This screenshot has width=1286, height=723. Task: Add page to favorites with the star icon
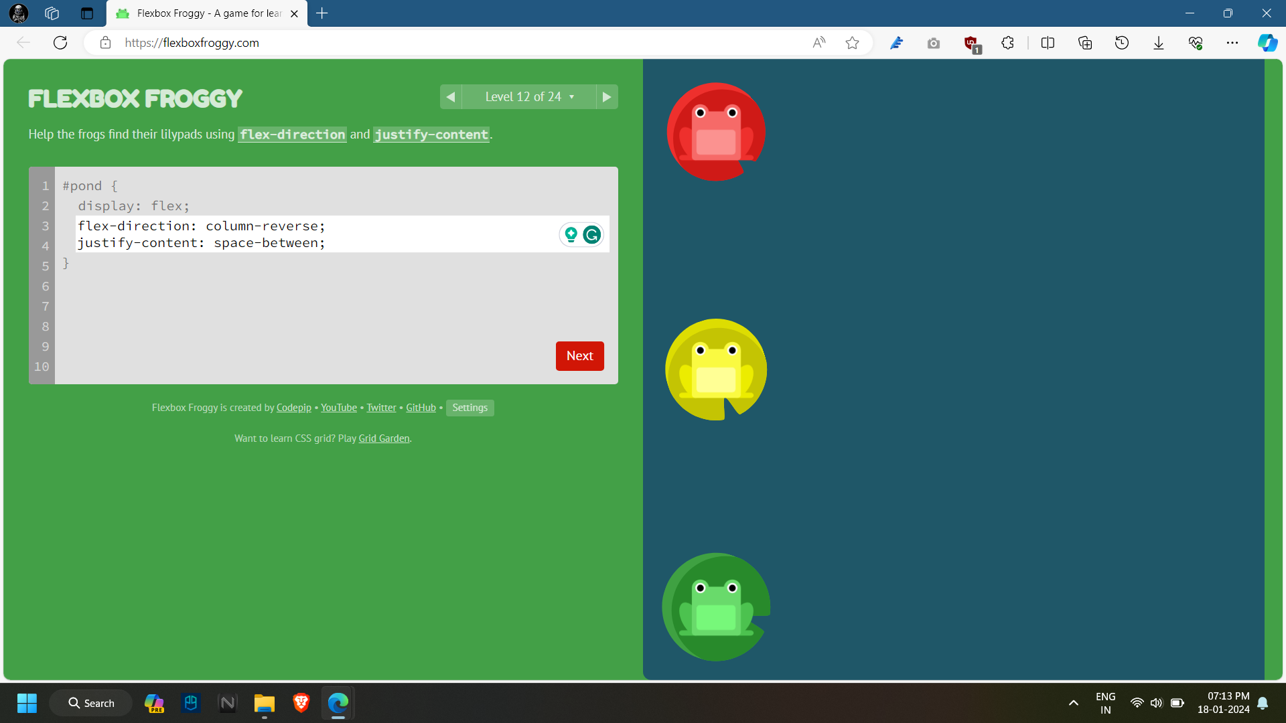click(x=852, y=43)
